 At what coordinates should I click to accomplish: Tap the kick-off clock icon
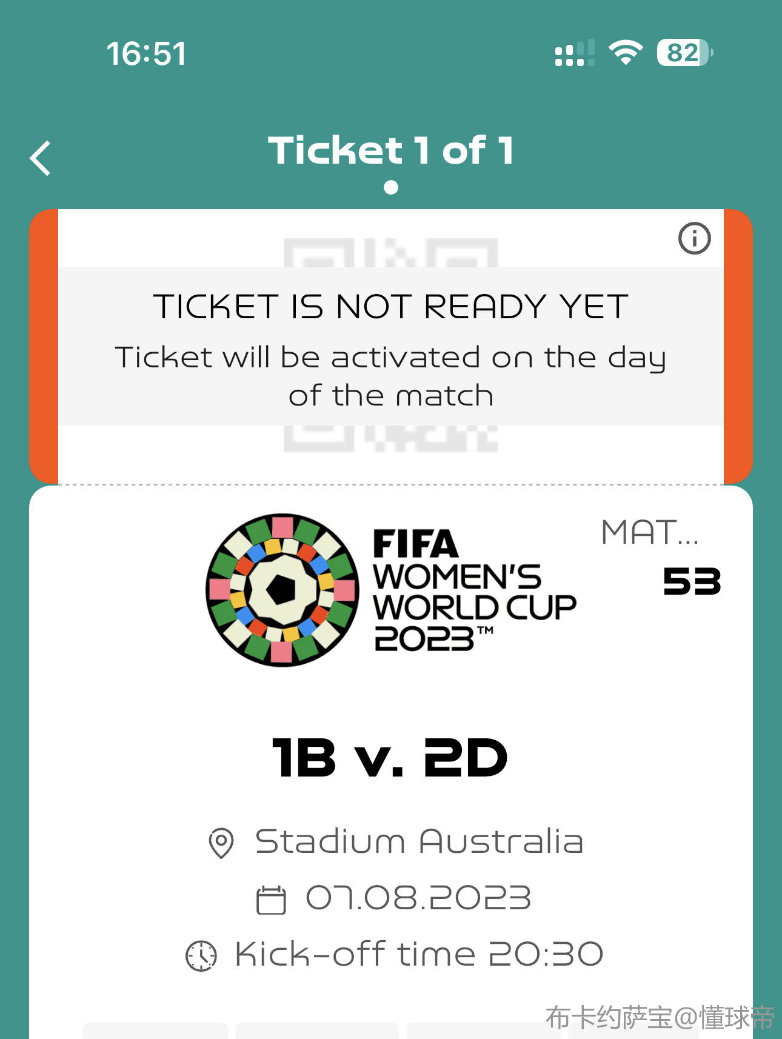coord(201,956)
